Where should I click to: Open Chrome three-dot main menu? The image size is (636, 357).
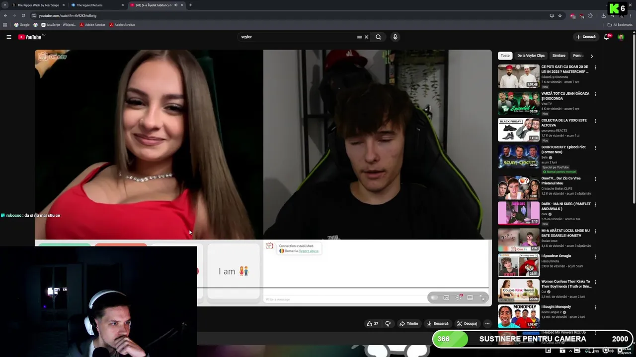pos(631,15)
